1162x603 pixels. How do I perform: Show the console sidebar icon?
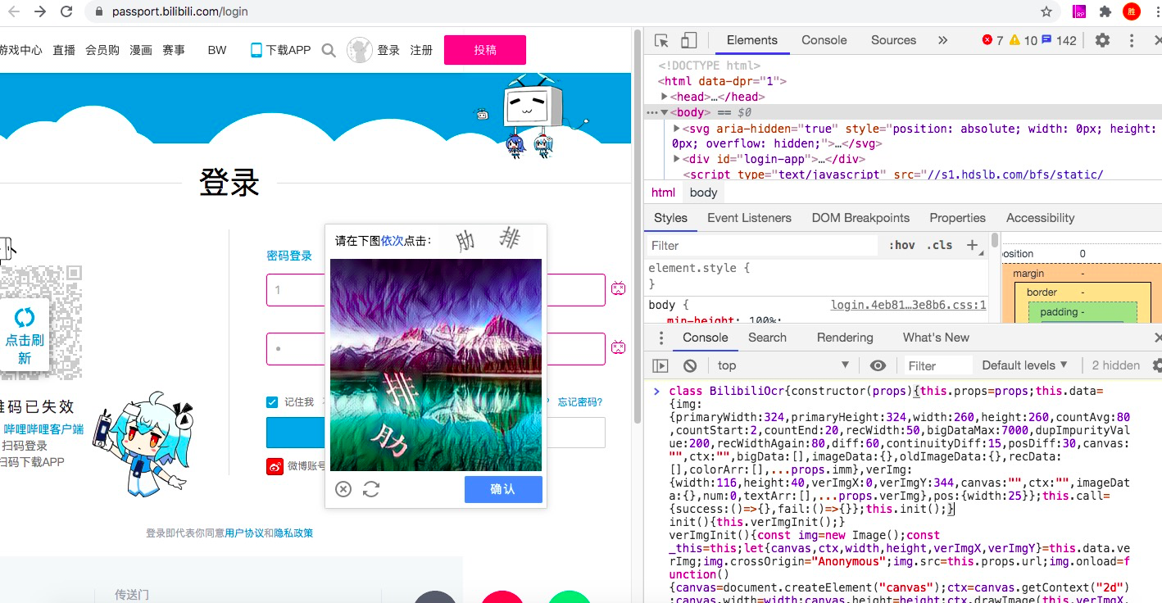(x=660, y=365)
